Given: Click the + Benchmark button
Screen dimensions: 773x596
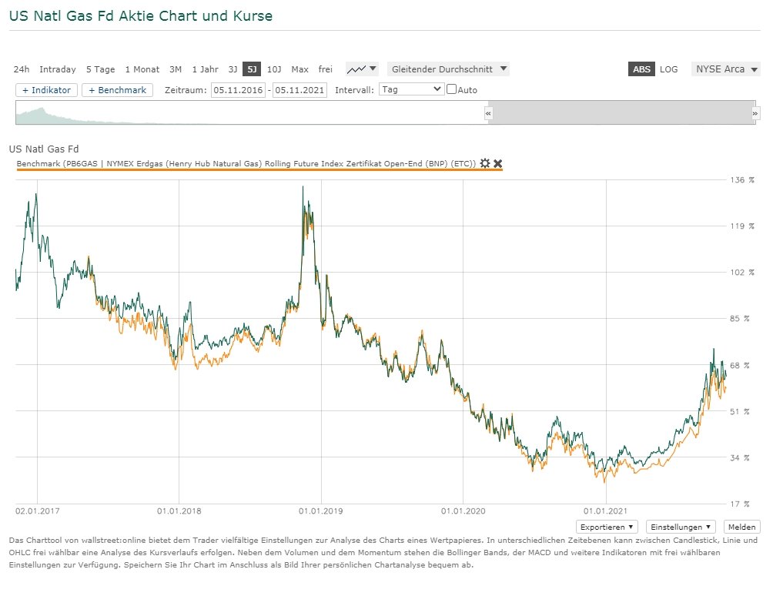Looking at the screenshot, I should [x=118, y=90].
